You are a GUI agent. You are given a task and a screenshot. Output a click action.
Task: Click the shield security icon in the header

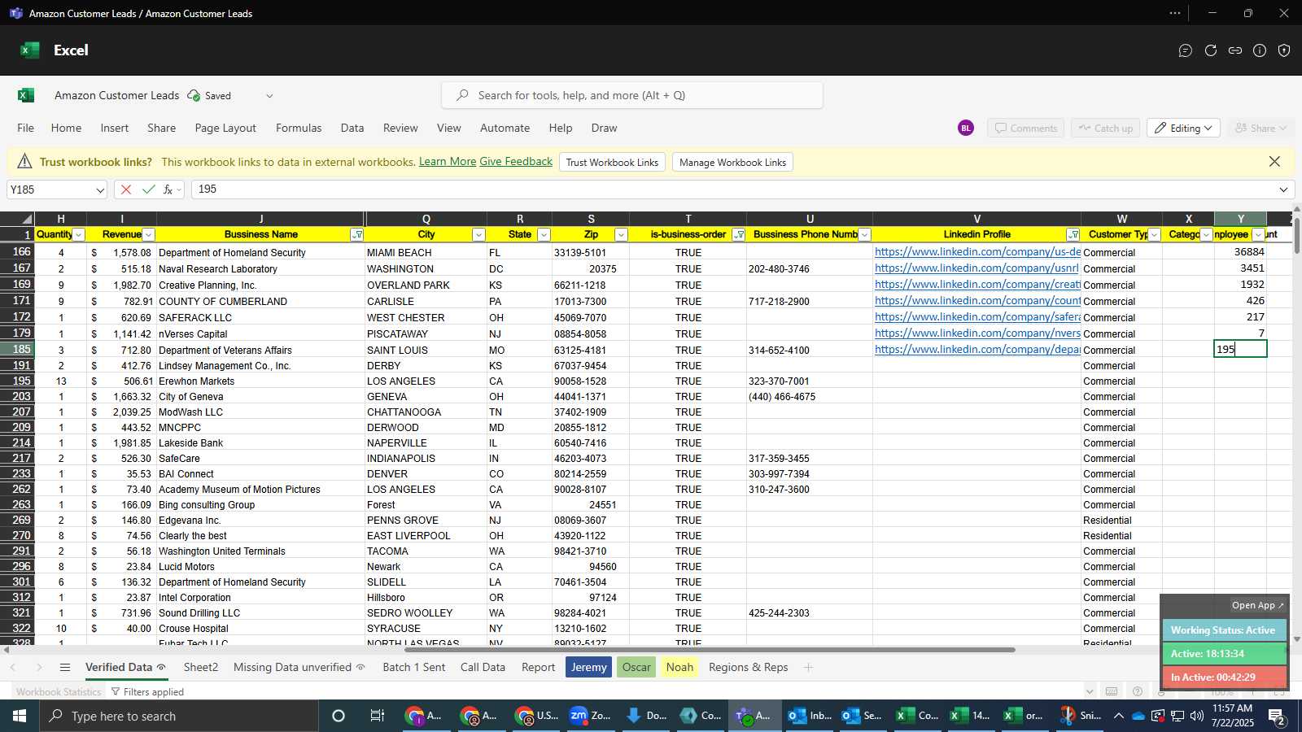coord(1284,50)
